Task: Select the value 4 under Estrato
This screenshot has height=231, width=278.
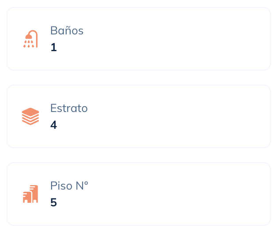Action: click(x=53, y=125)
